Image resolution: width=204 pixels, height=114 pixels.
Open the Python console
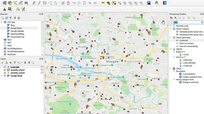[x=157, y=3]
